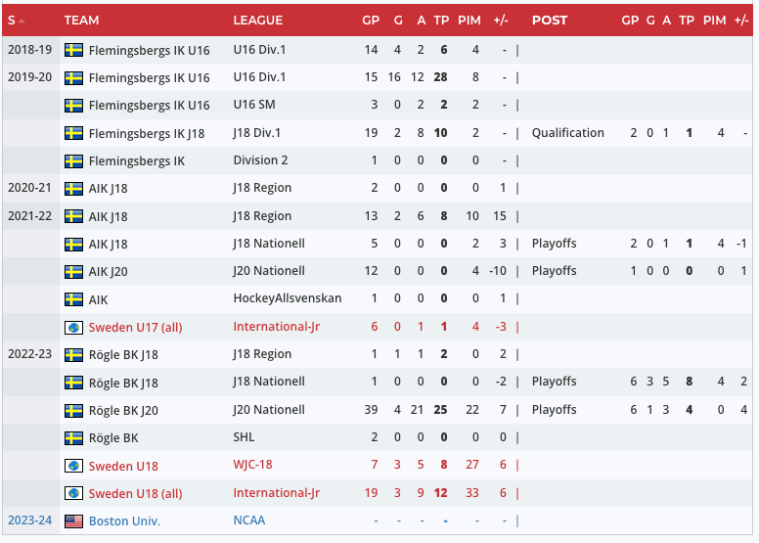The image size is (759, 543).
Task: Click the flag icon beside Rögle BK J20
Action: 73,411
